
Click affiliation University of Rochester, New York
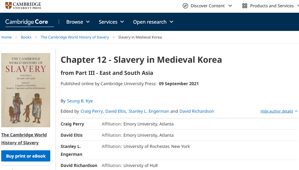157,146
